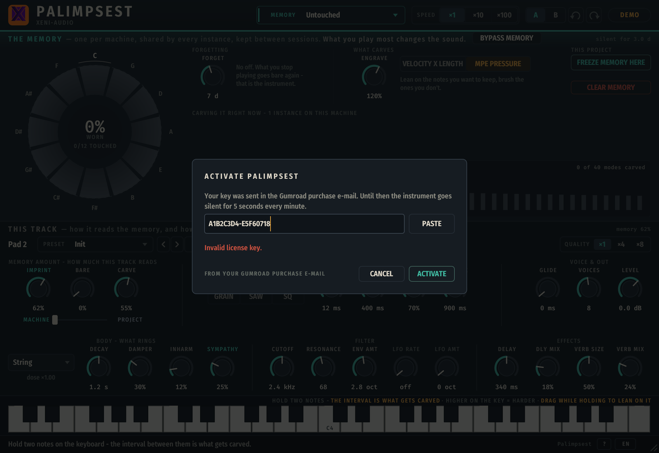Viewport: 659px width, 453px height.
Task: Click the MACHINE to PROJECT slider handle
Action: [x=55, y=320]
